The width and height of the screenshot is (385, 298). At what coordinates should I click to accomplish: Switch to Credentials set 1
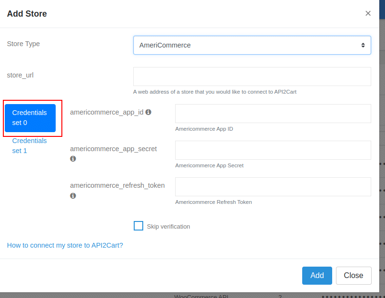pyautogui.click(x=30, y=145)
